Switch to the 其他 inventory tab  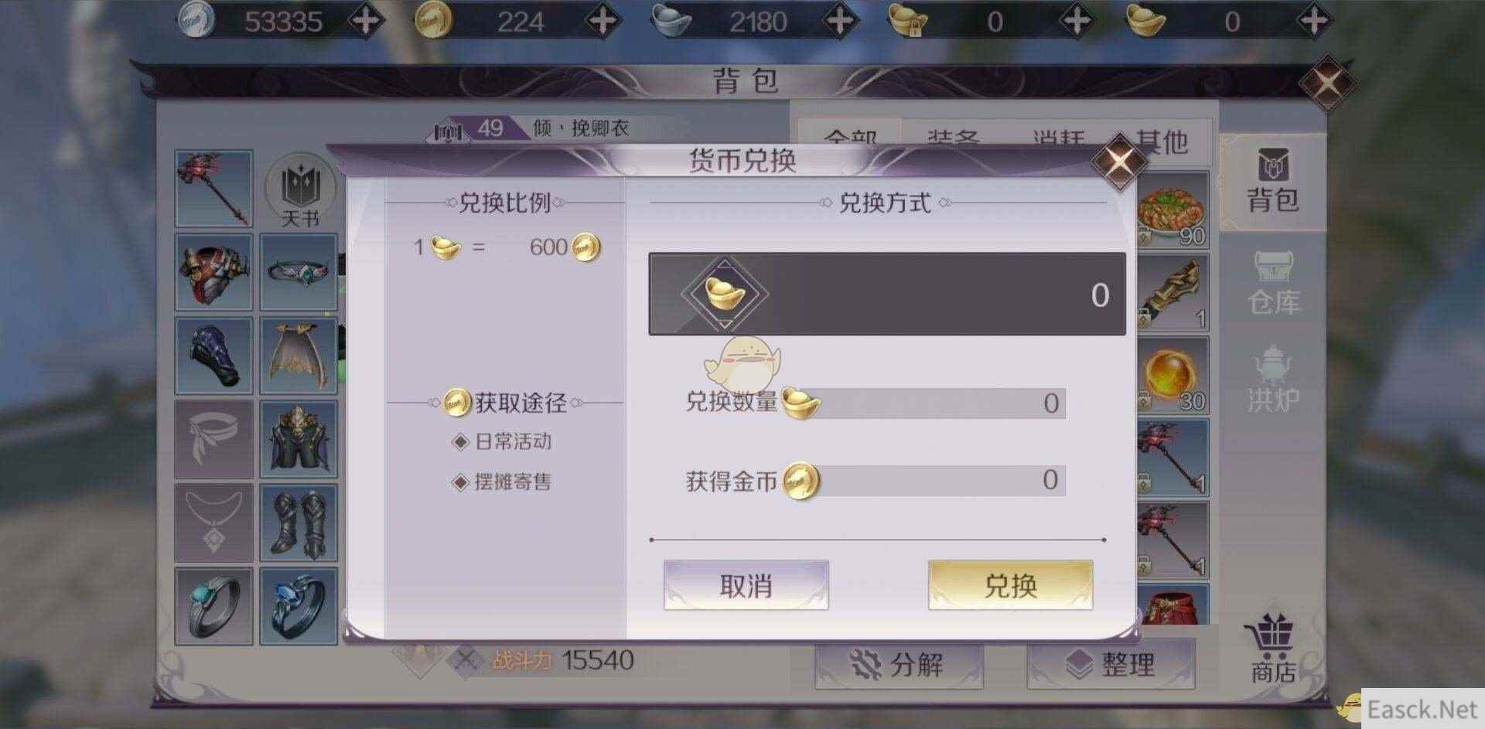pos(1161,141)
